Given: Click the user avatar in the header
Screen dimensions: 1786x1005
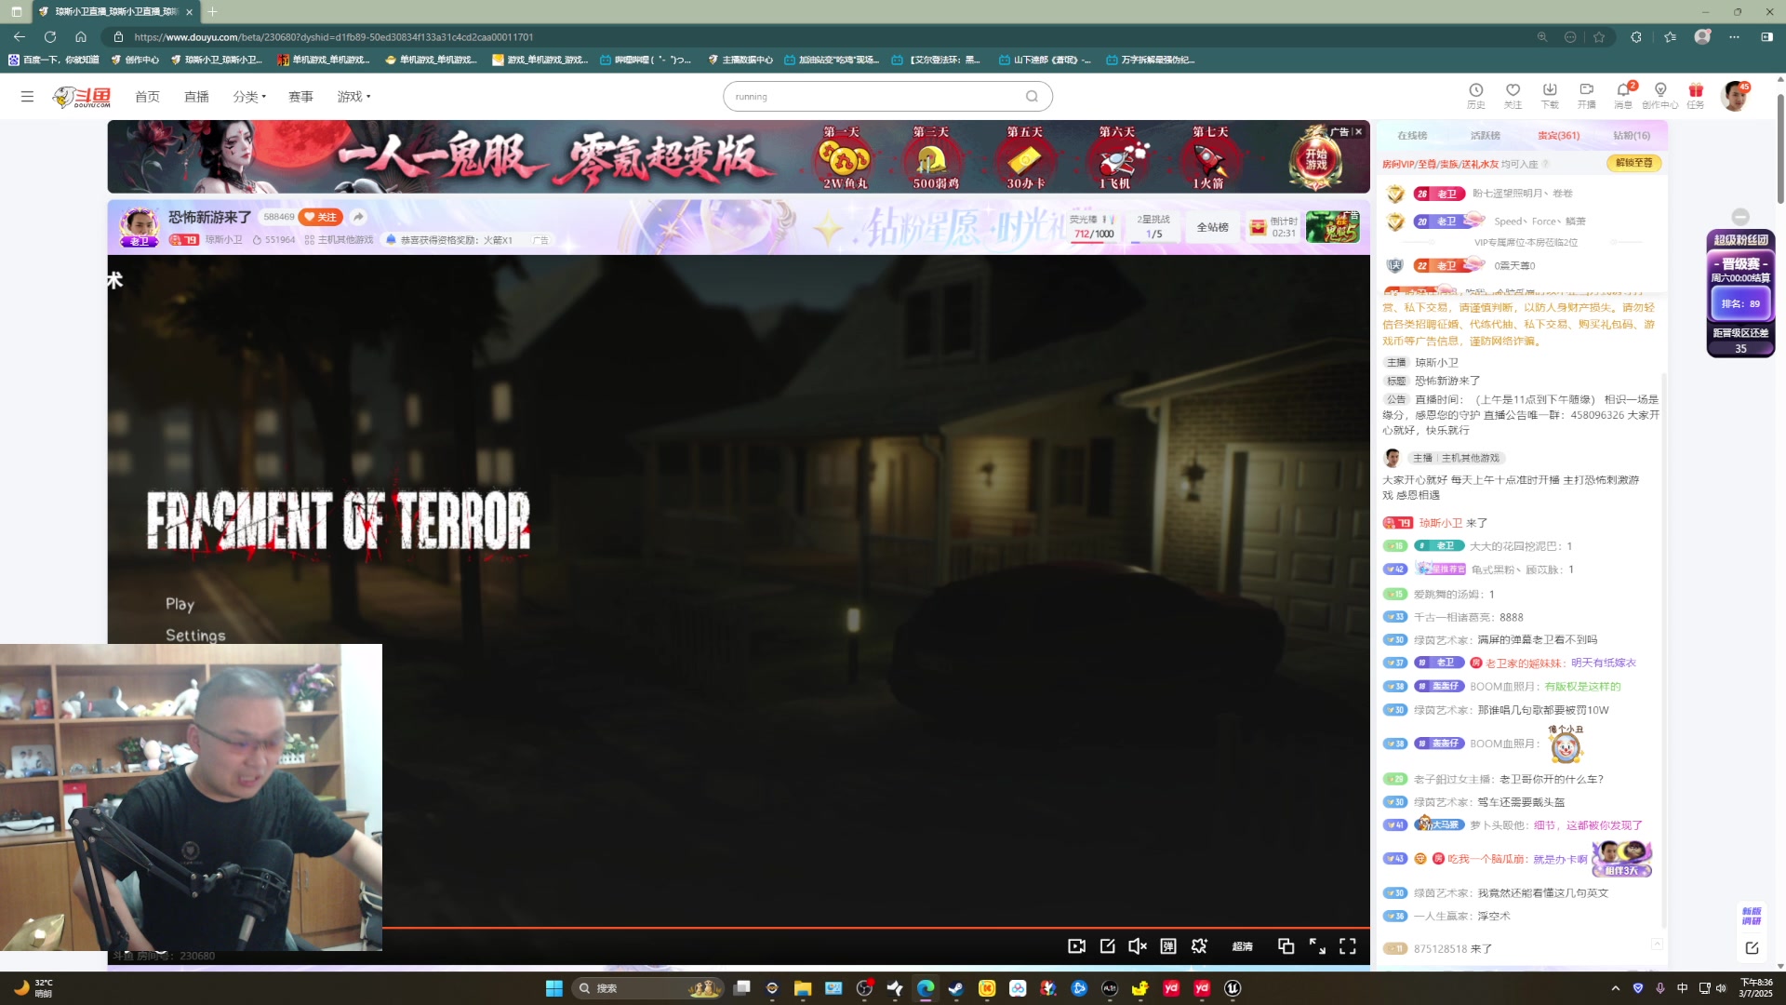Looking at the screenshot, I should [x=1735, y=96].
